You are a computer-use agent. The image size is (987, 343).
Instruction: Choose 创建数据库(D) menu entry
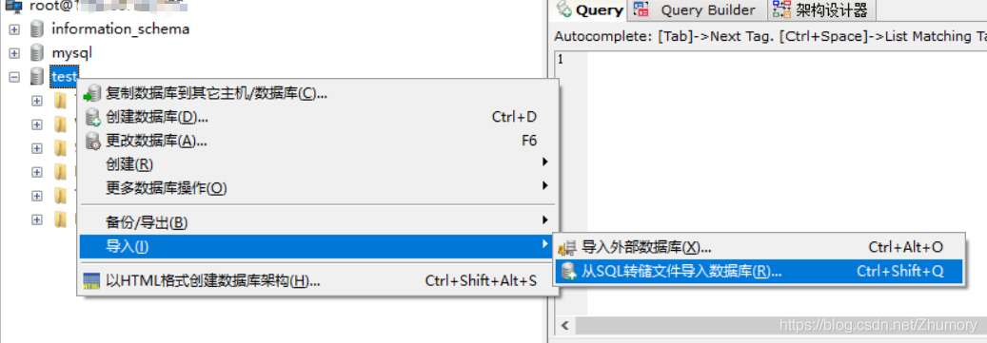click(317, 118)
